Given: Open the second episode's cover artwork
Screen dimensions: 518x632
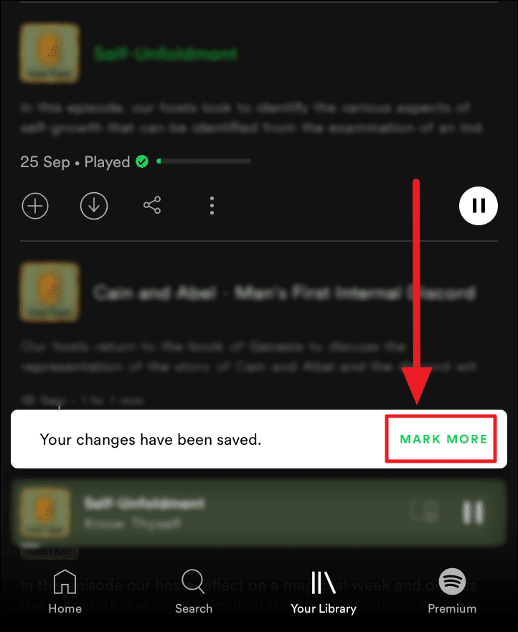Looking at the screenshot, I should coord(50,292).
